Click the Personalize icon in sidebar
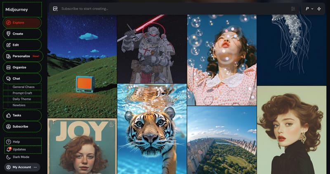The height and width of the screenshot is (174, 330). (x=8, y=56)
